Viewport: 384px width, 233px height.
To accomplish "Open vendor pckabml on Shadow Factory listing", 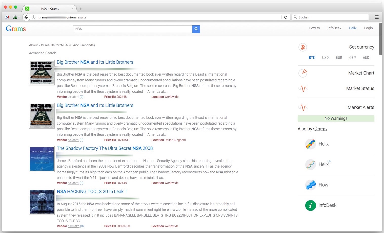I will pos(73,183).
